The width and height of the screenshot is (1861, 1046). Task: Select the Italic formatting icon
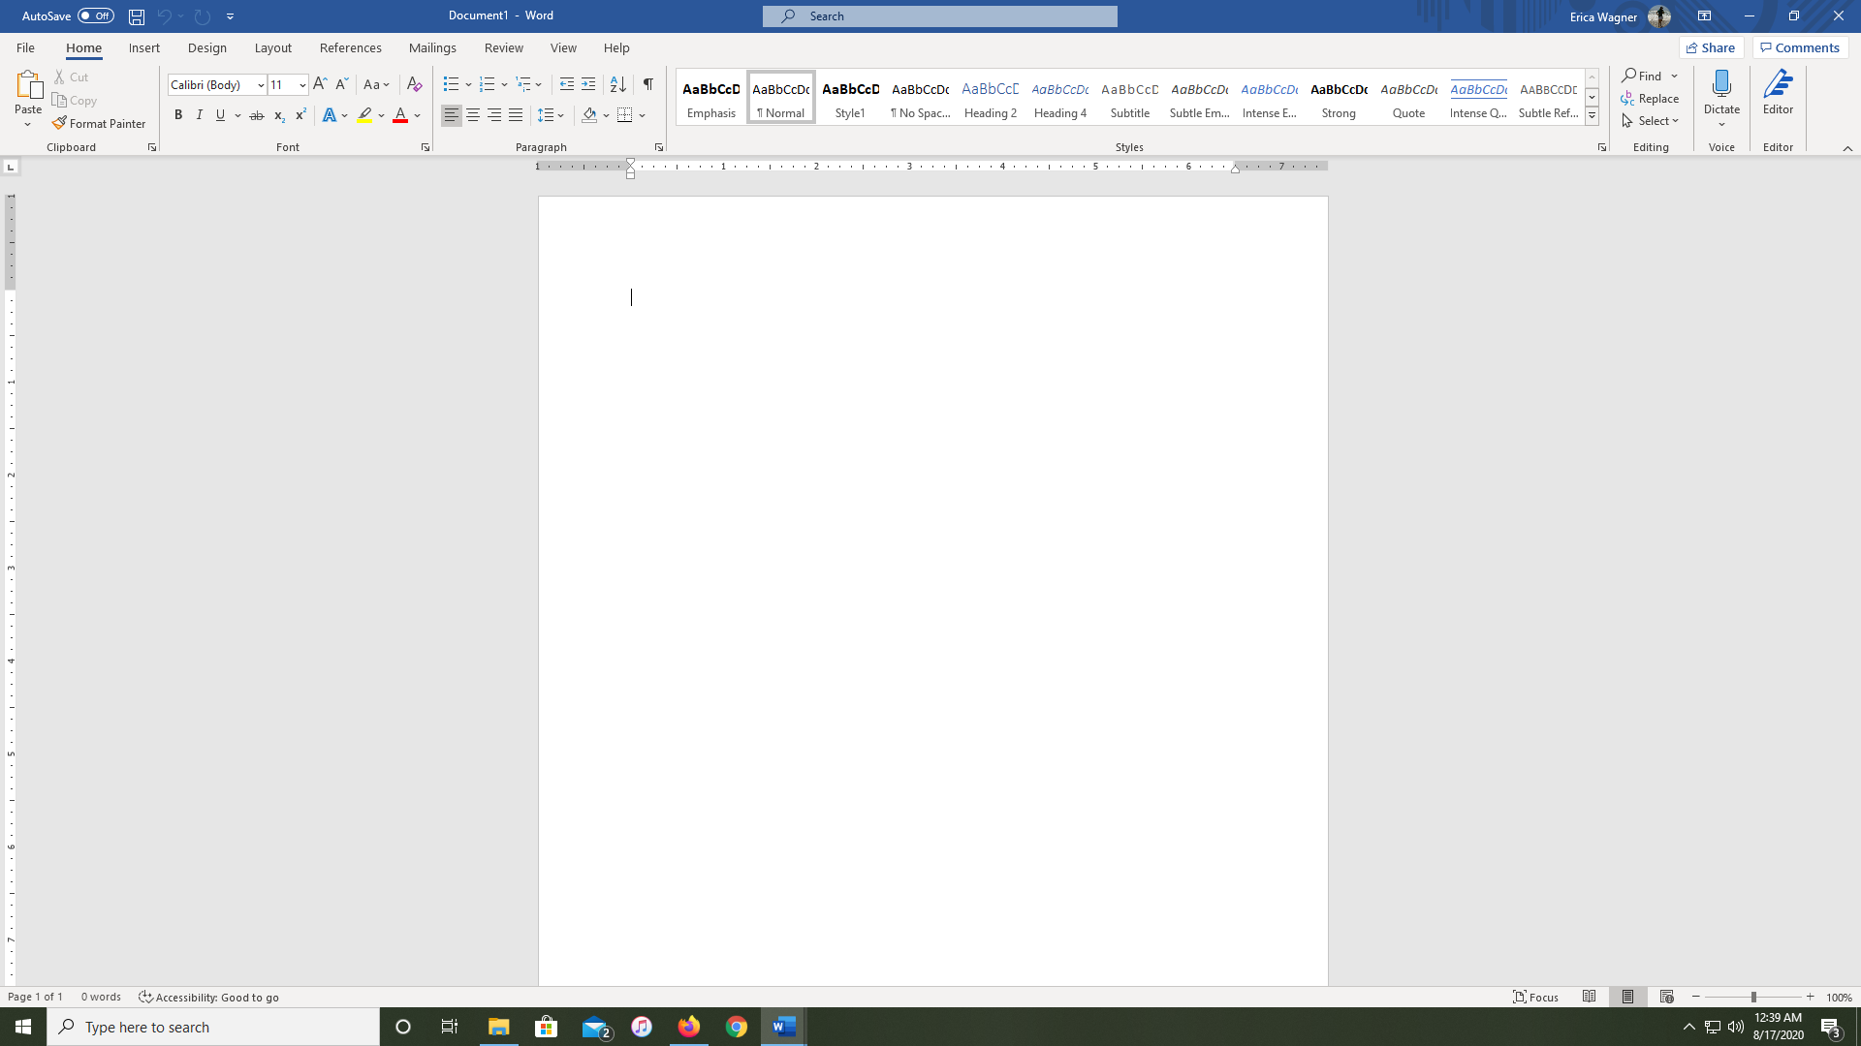[x=198, y=115]
